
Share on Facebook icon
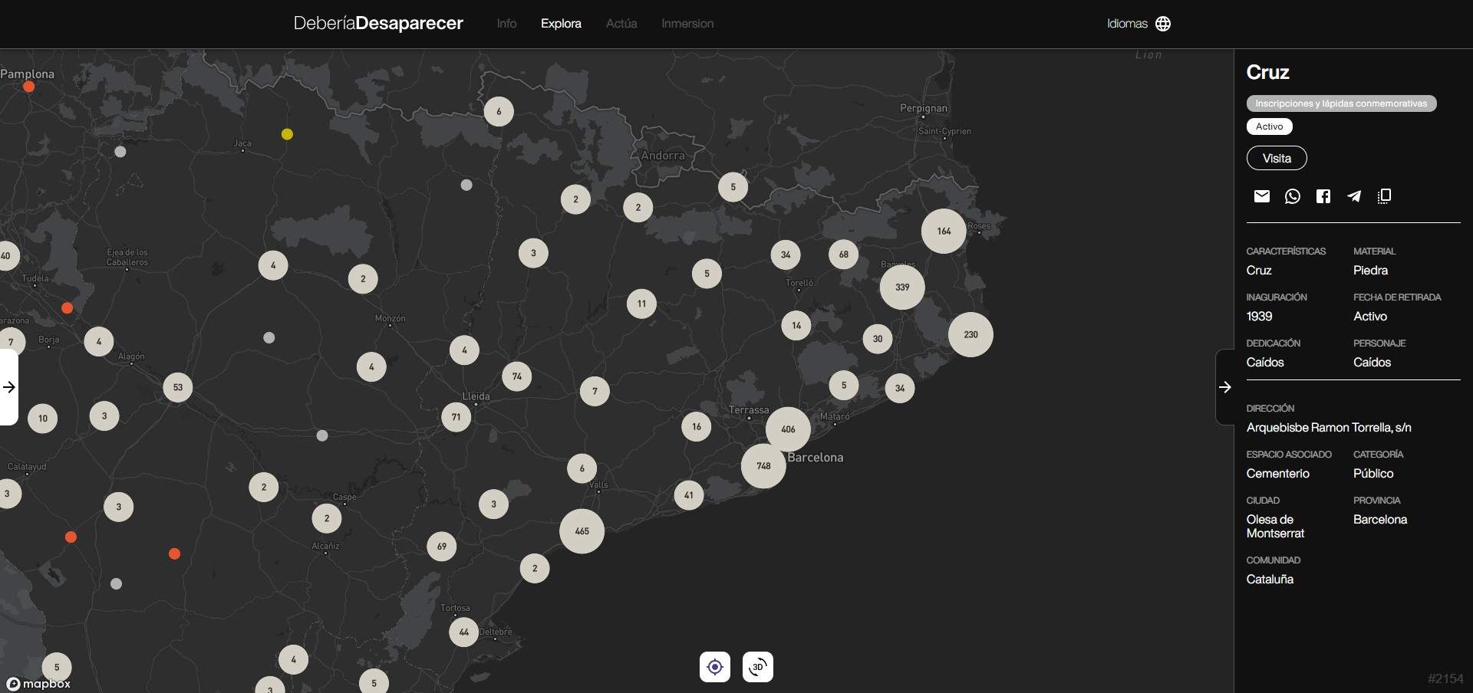pyautogui.click(x=1323, y=196)
